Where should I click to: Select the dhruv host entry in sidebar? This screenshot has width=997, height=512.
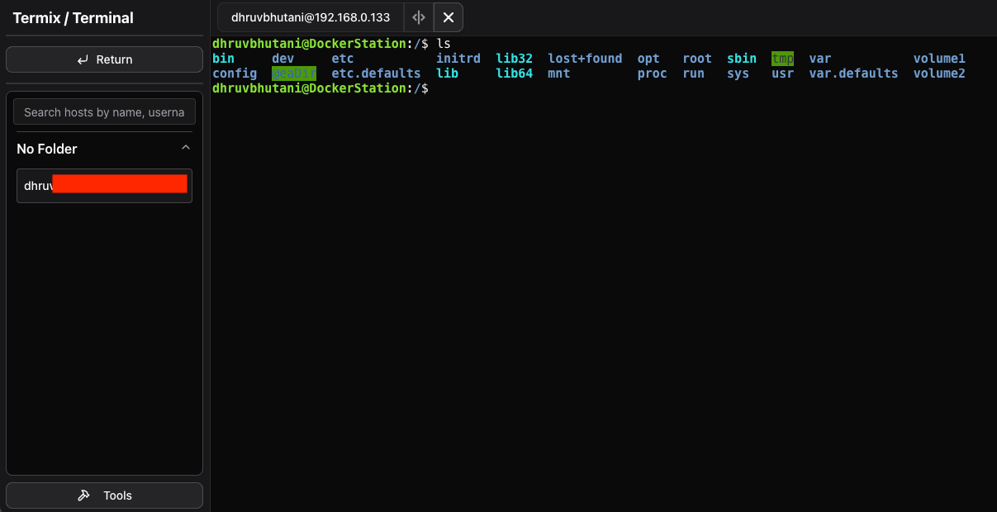[x=104, y=186]
